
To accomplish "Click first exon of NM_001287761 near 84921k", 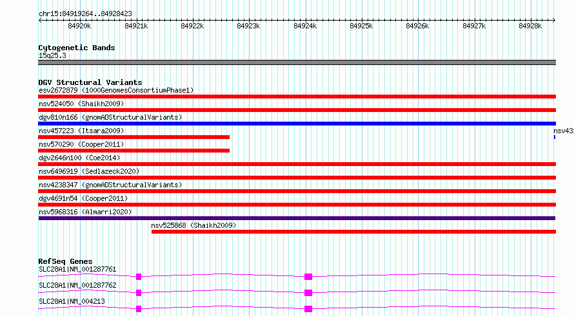I will tap(139, 277).
